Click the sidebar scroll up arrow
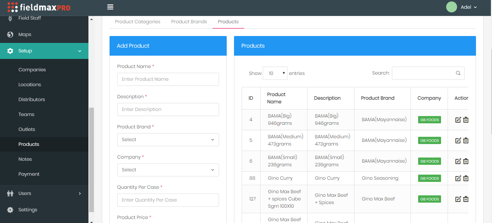This screenshot has width=492, height=223. tap(91, 19)
